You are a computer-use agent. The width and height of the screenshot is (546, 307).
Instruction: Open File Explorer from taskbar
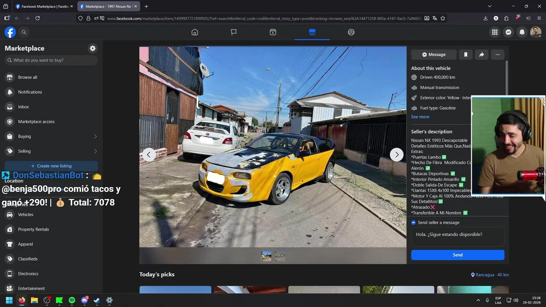tap(34, 300)
